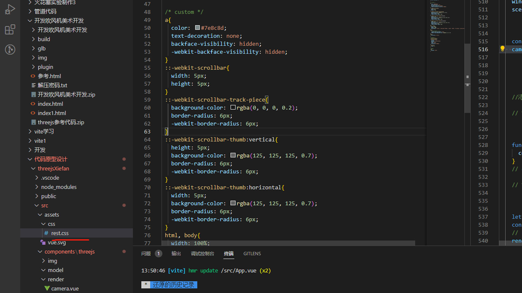Collapse the components\threejs folder
Viewport: 522px width, 293px height.
coord(40,251)
